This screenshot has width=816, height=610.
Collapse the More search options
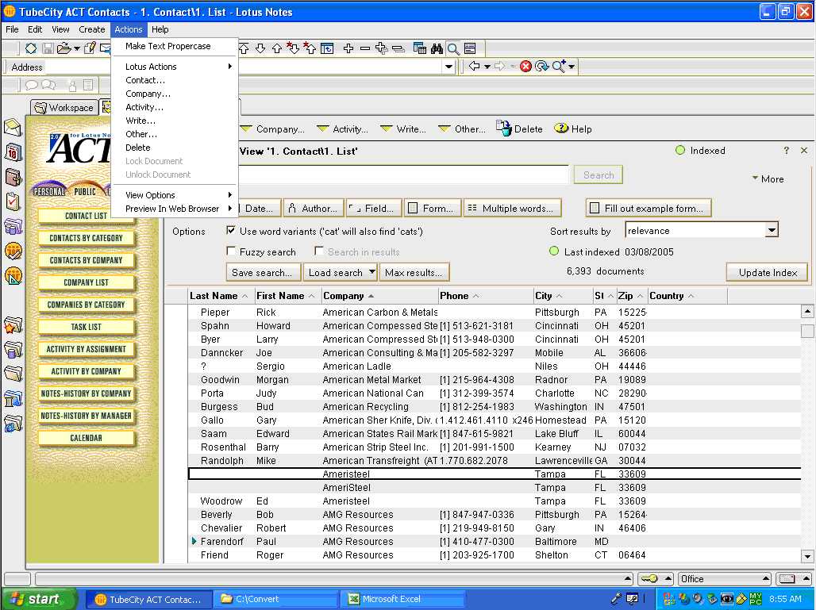(768, 179)
